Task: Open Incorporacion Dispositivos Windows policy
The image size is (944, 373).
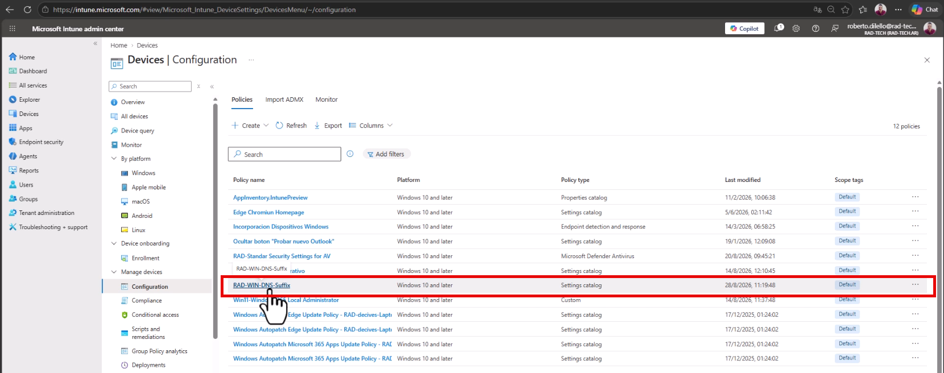Action: pyautogui.click(x=281, y=227)
